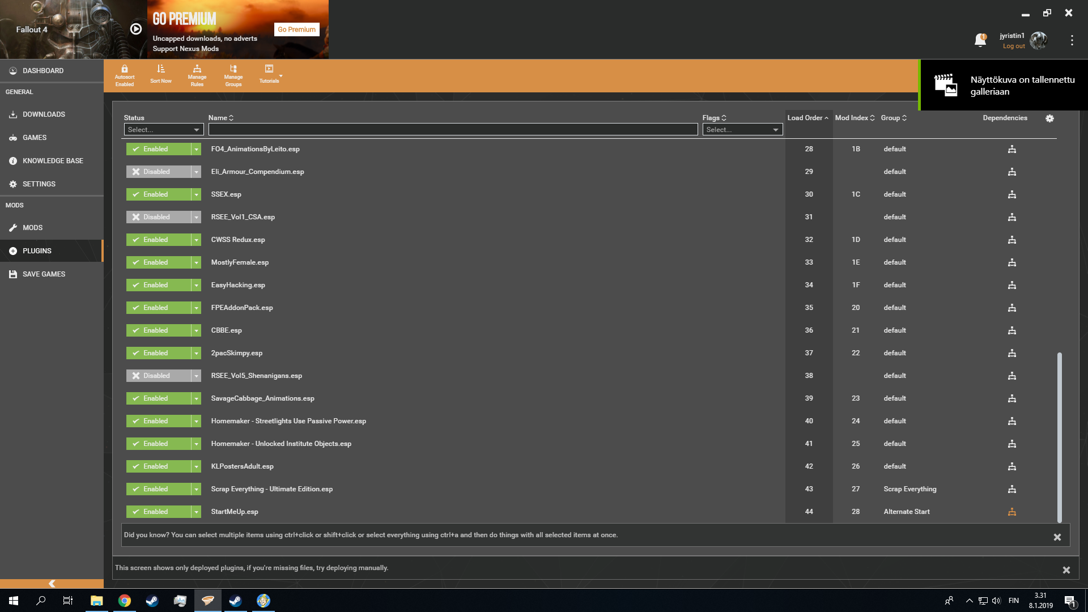Open dependencies icon for EasyHacking.esp
Screen dimensions: 1088x612
tap(1012, 285)
